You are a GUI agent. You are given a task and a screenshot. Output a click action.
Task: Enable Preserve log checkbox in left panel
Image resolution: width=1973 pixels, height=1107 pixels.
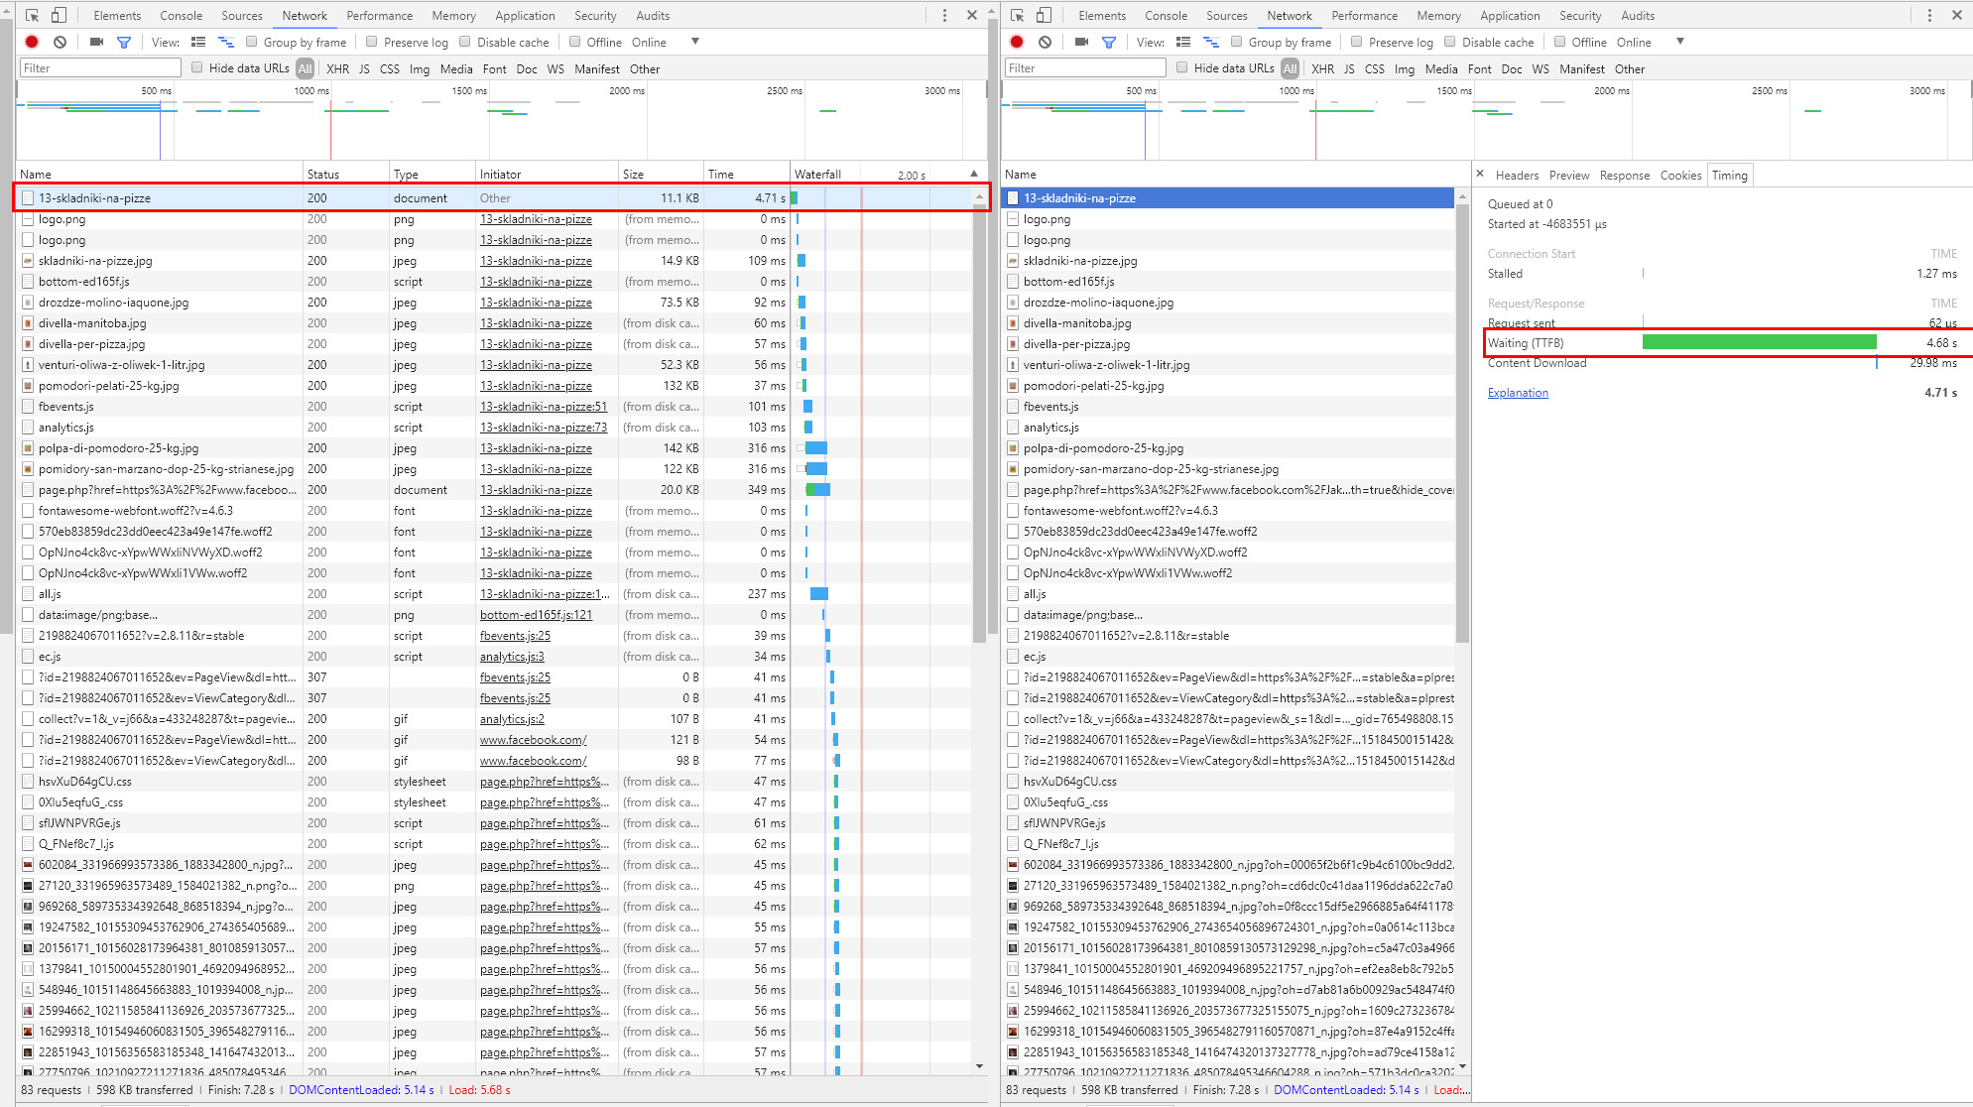coord(372,42)
